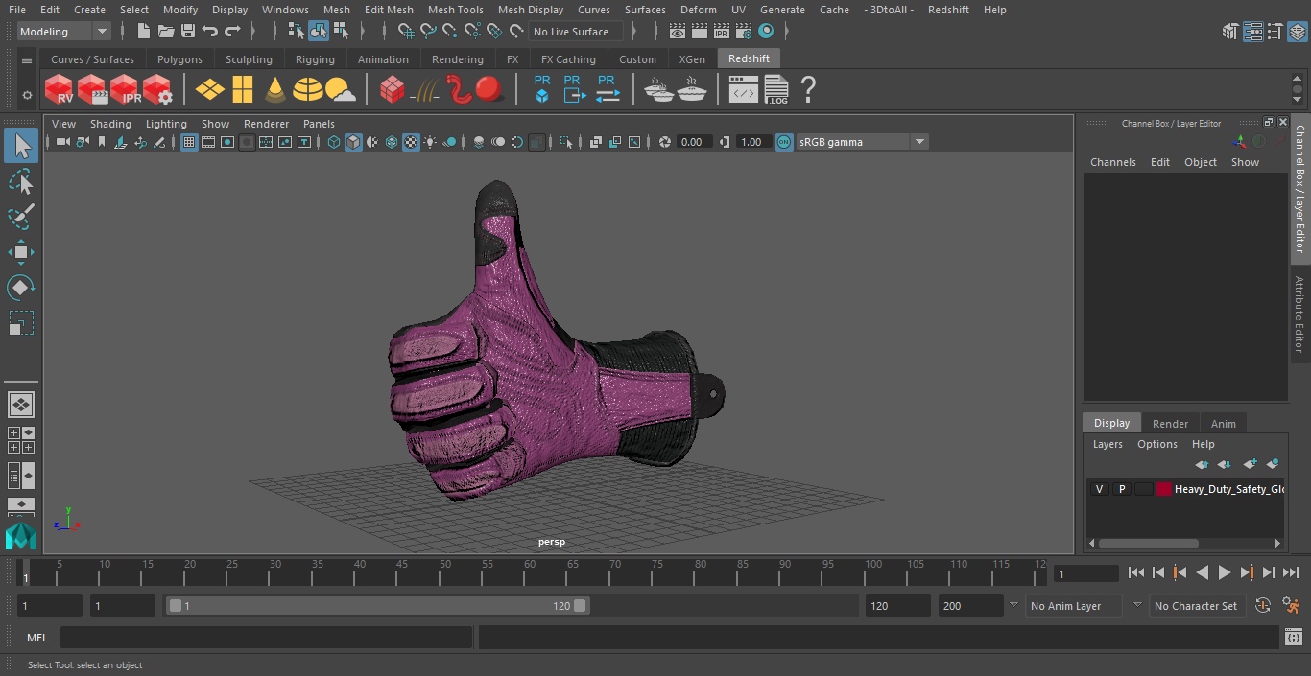Viewport: 1311px width, 676px height.
Task: Switch to the Rigging shelf tab
Action: click(x=315, y=59)
